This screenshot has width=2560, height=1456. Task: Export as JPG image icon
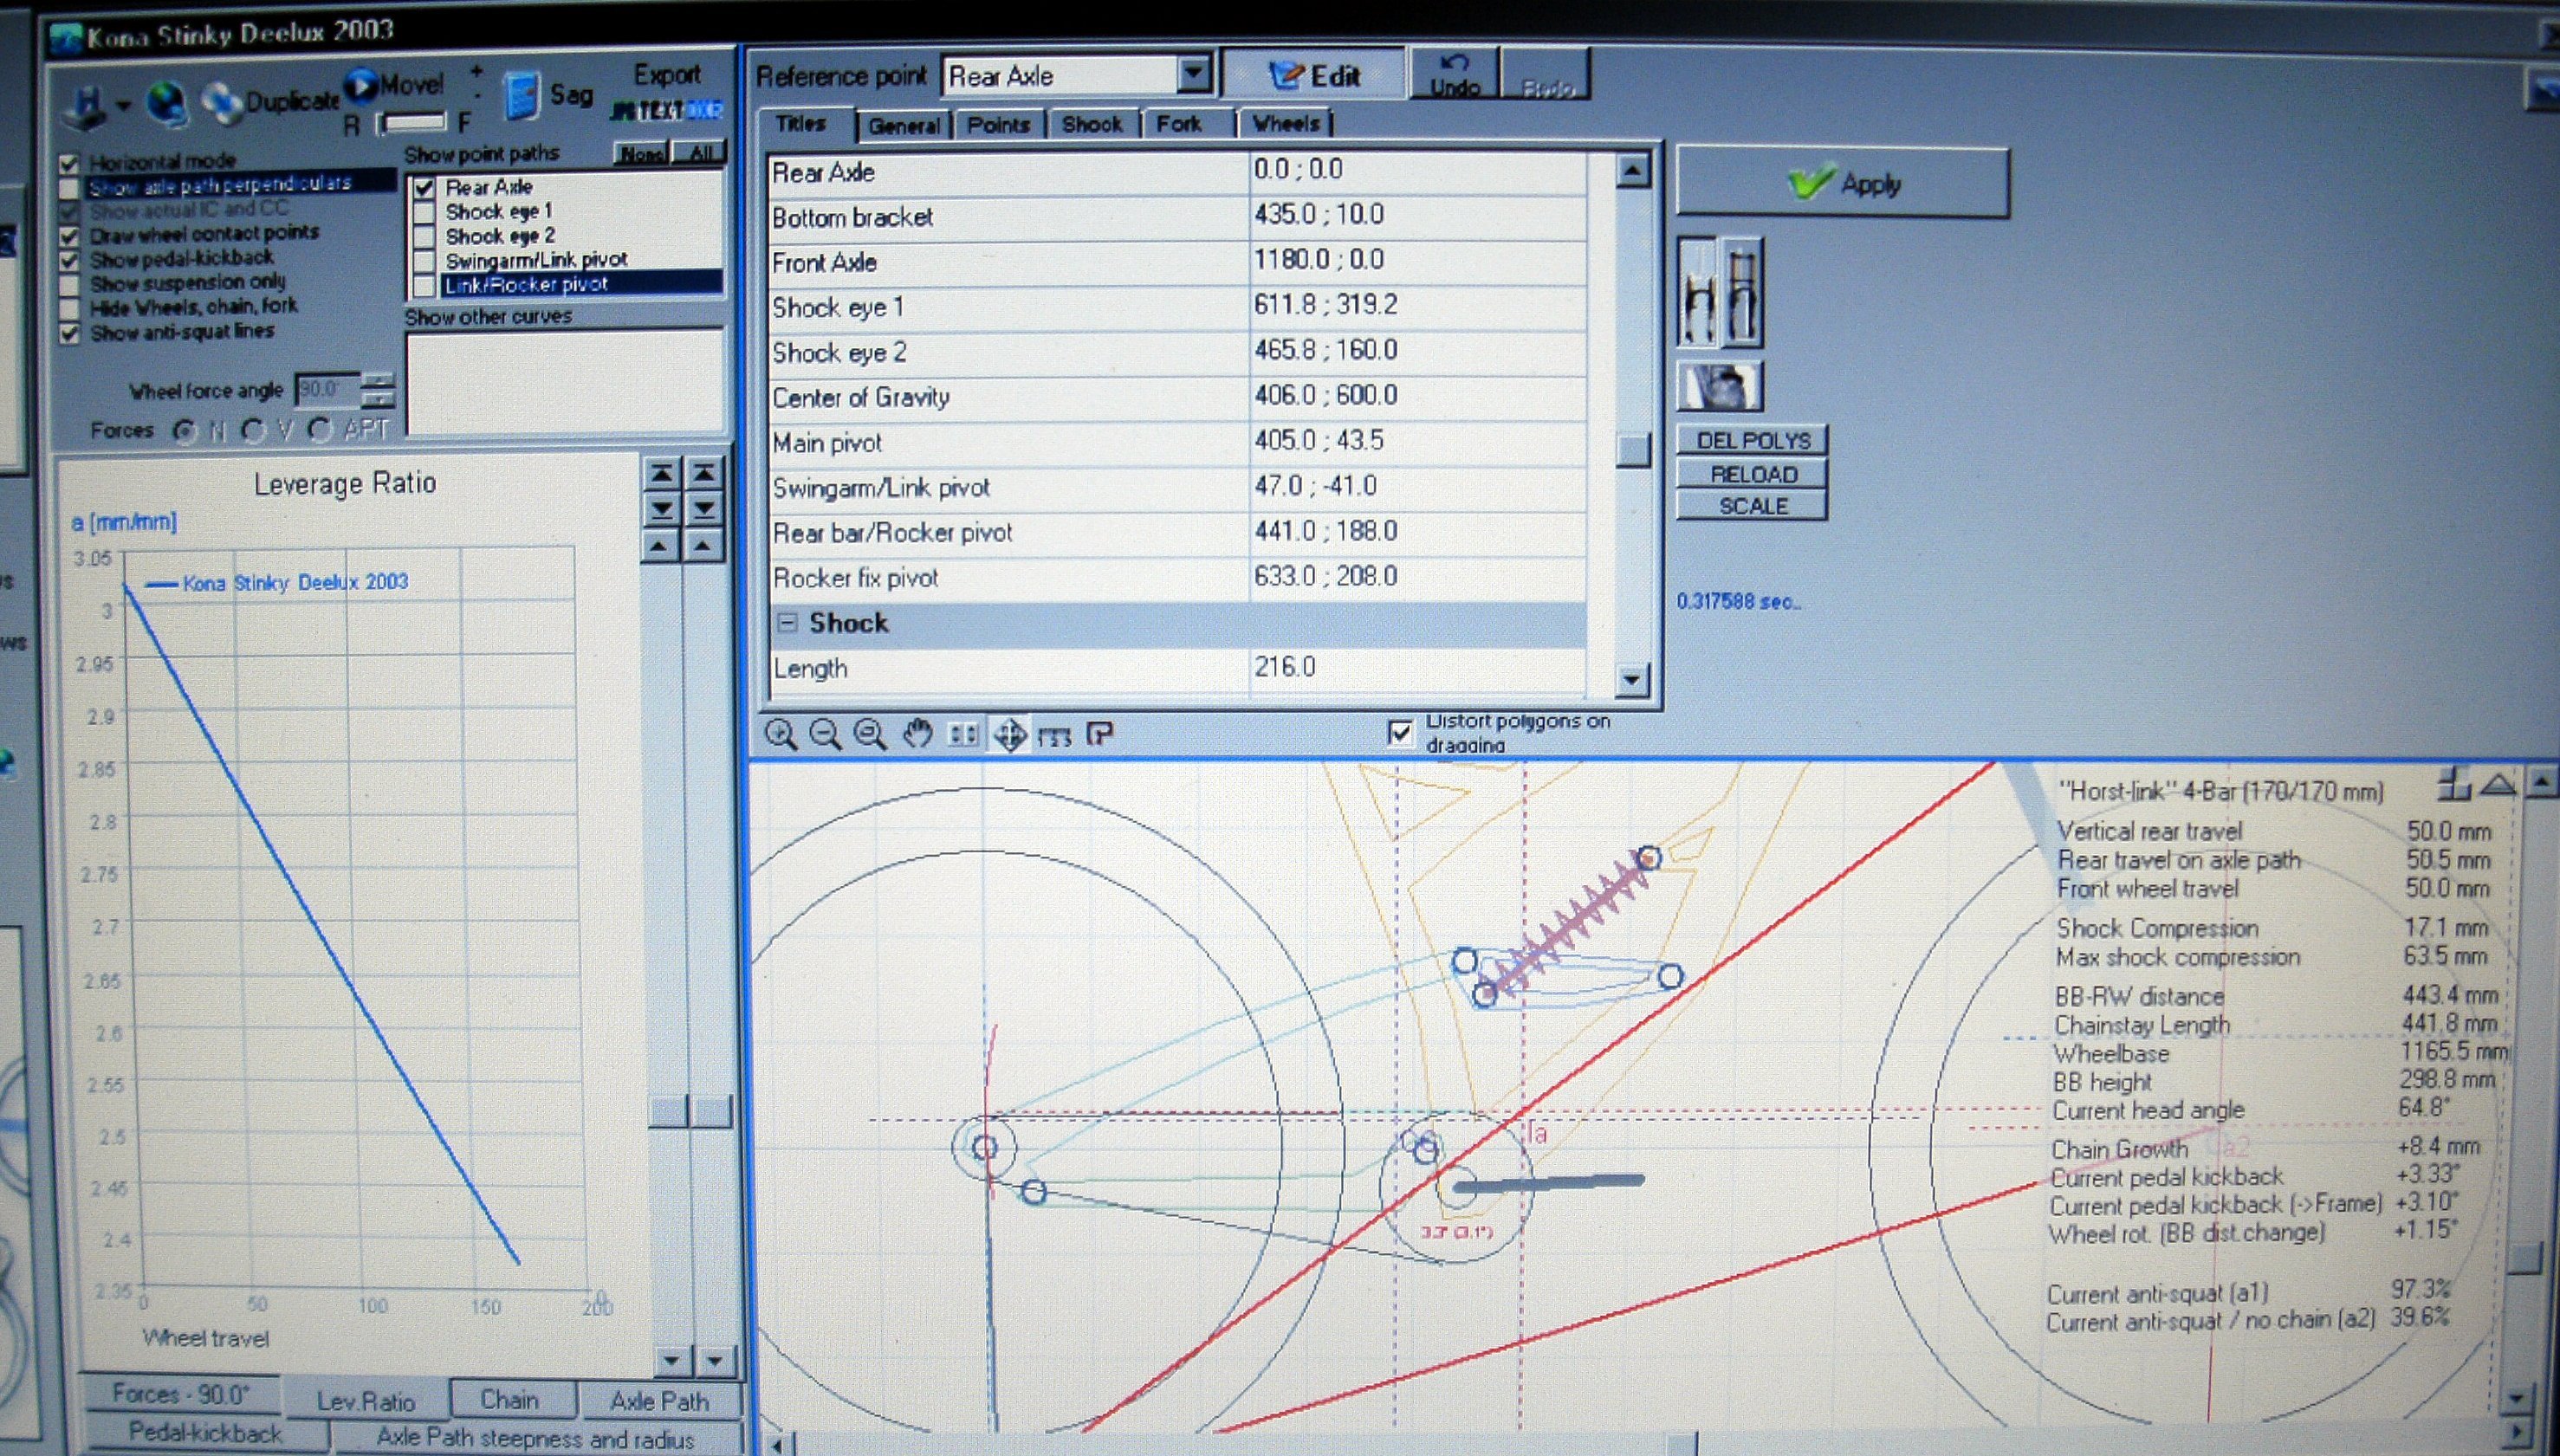tap(621, 110)
